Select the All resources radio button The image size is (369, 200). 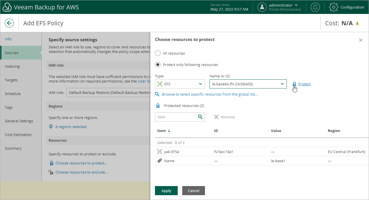coord(158,53)
